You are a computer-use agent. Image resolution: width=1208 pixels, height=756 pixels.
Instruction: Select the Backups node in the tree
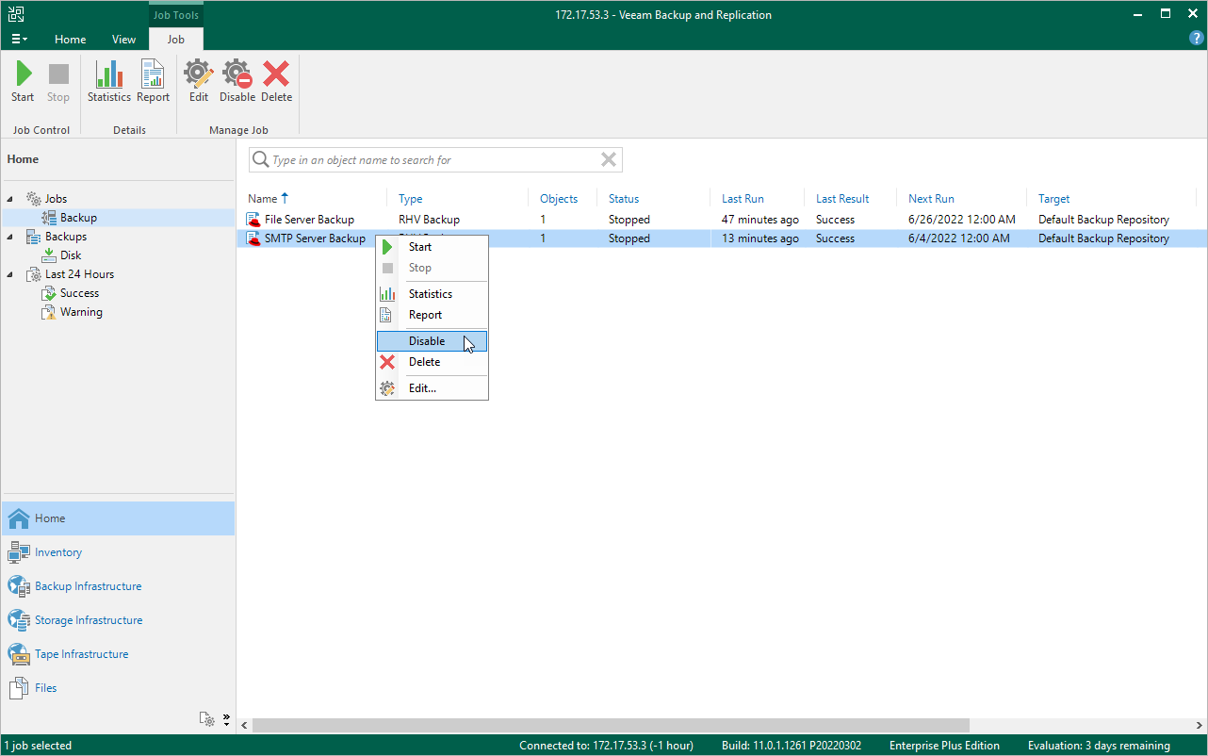65,237
